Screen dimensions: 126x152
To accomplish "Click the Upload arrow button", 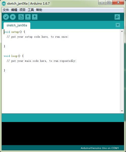I will 13,17.
